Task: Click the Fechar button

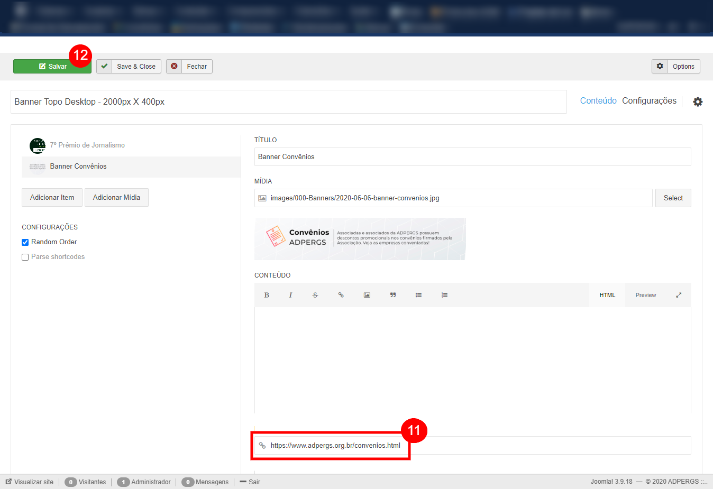Action: 189,67
